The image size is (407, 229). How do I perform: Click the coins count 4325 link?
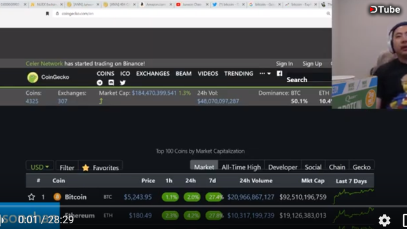click(x=32, y=101)
